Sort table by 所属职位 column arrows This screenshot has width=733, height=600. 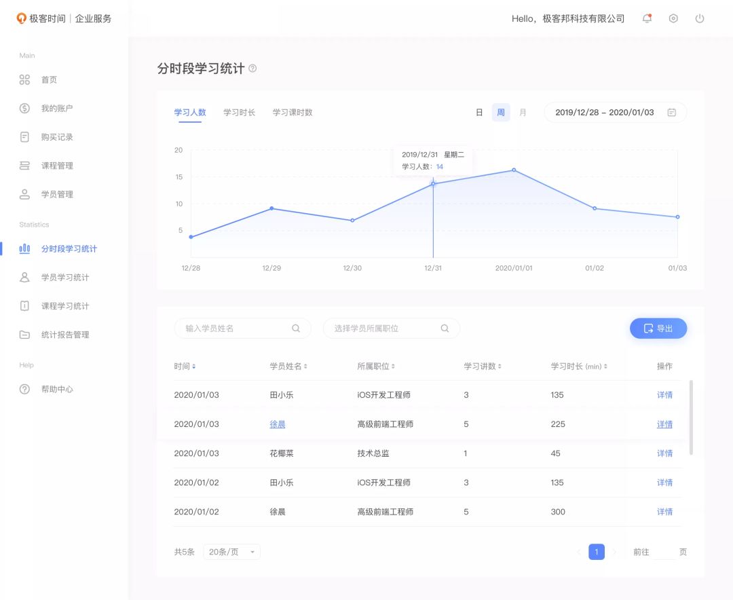(x=393, y=367)
